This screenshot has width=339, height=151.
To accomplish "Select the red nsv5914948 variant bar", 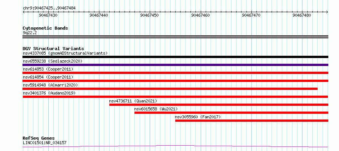I will [170, 89].
